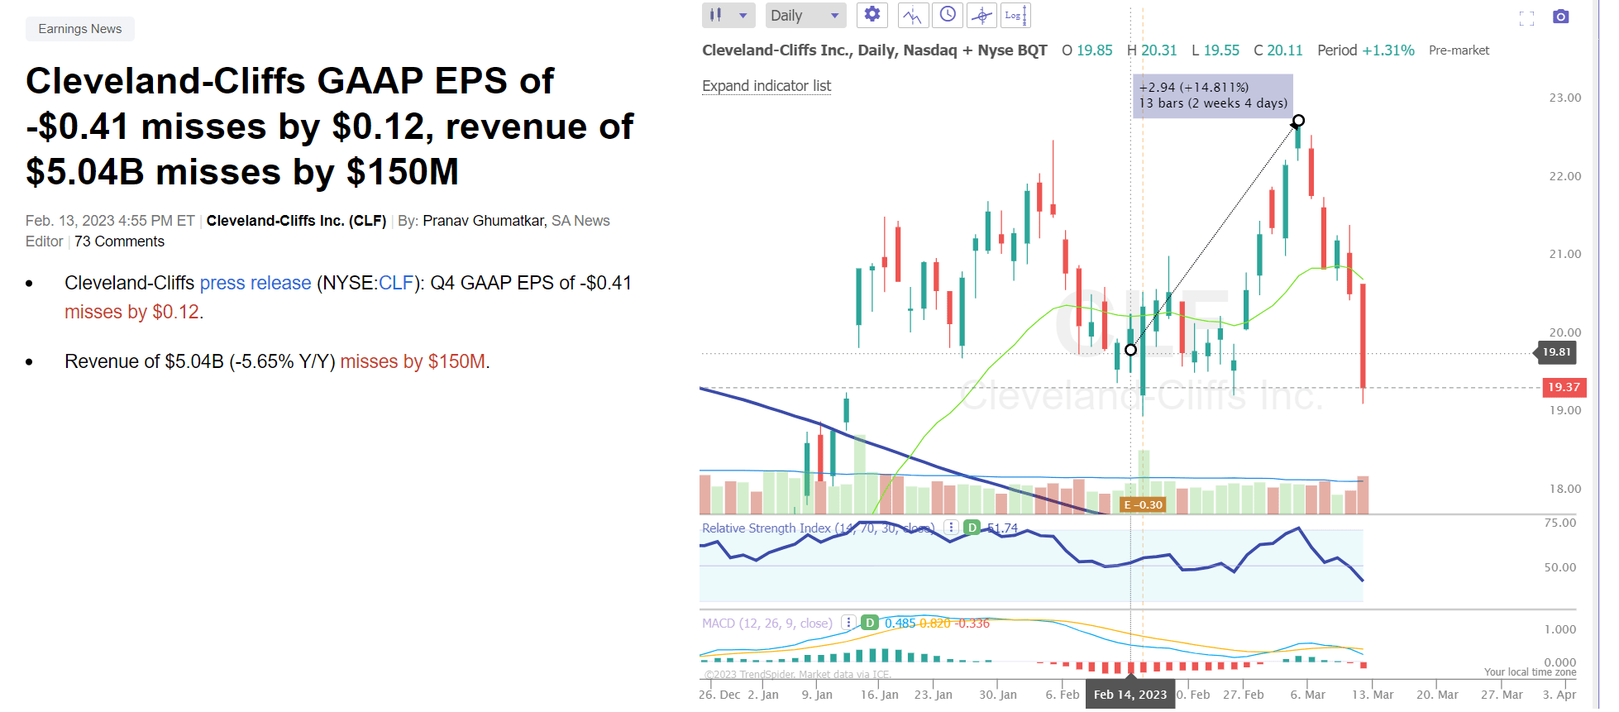This screenshot has height=712, width=1619.
Task: Open author Pranav Ghumatkar profile
Action: 484,221
